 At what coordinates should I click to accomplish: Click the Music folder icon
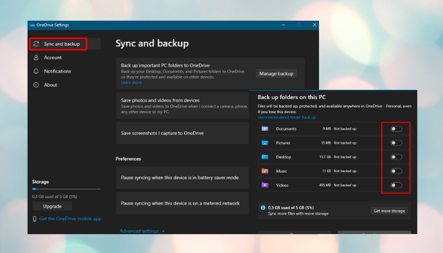click(x=265, y=171)
